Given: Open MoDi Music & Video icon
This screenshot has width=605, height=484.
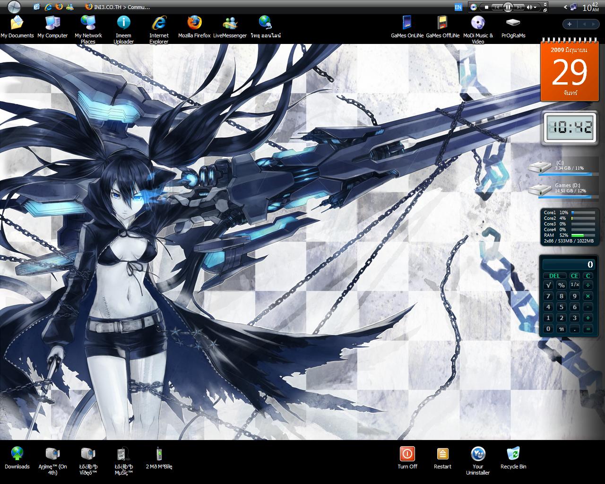Looking at the screenshot, I should [478, 30].
